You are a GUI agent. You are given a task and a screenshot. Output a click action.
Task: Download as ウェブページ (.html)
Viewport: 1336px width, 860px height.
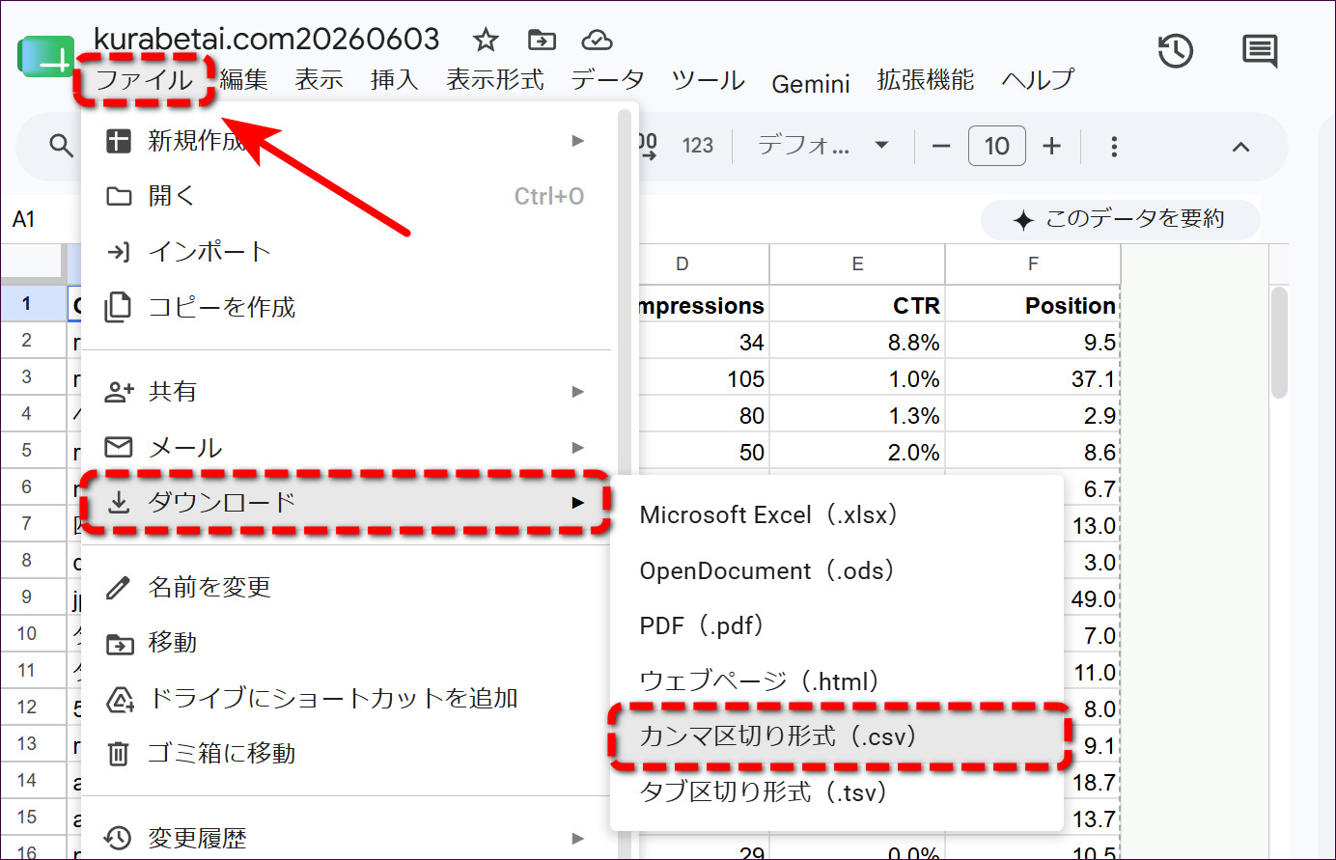click(x=837, y=681)
